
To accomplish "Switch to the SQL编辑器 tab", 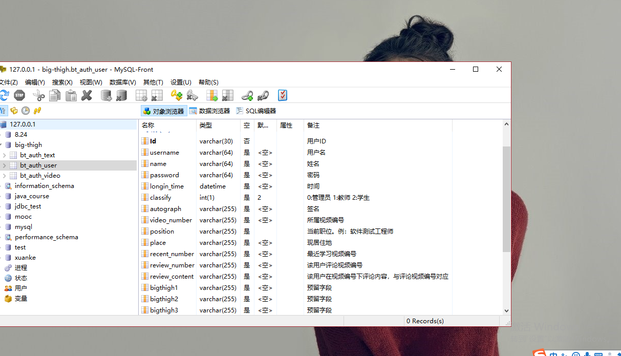I will pyautogui.click(x=256, y=111).
